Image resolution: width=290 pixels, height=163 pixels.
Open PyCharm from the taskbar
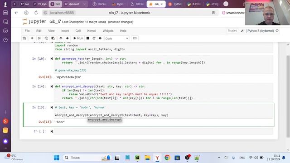[x=137, y=158]
